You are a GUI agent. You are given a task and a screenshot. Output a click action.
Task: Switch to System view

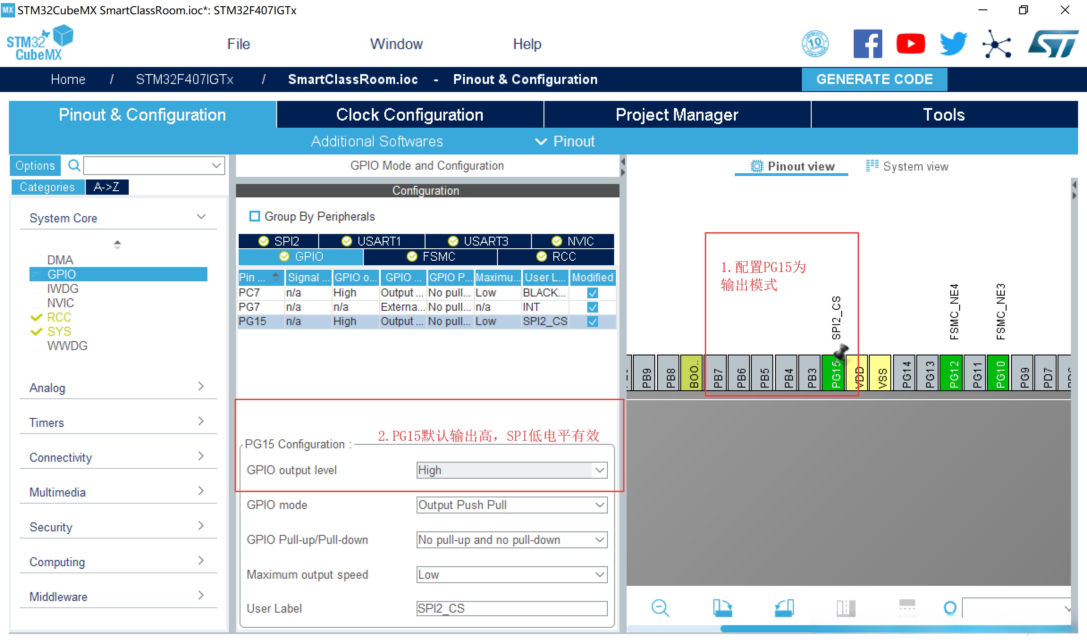(x=907, y=167)
